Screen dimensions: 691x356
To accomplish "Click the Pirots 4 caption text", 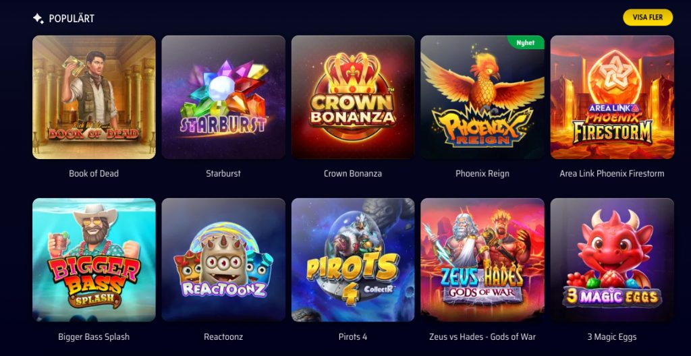I will 353,337.
